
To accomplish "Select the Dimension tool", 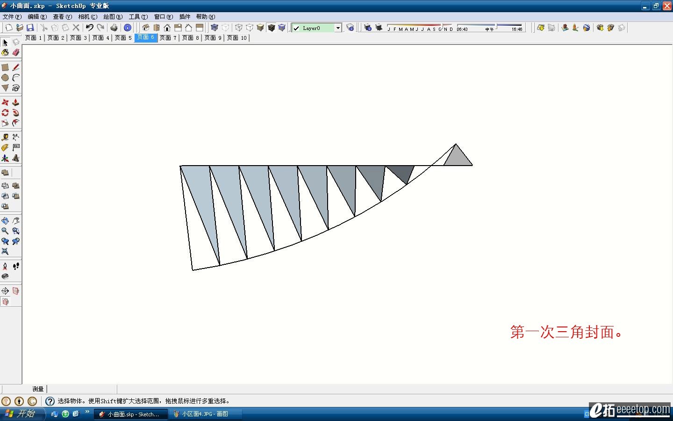I will pos(15,138).
